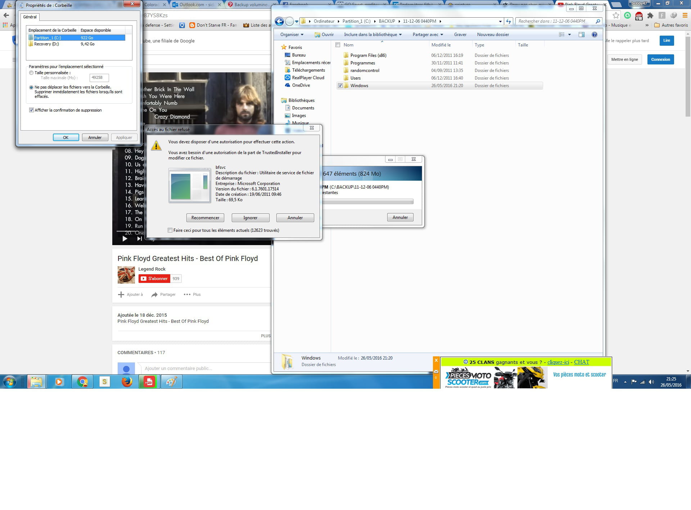Open Firefox from the taskbar
Viewport: 691px width, 510px height.
click(127, 382)
